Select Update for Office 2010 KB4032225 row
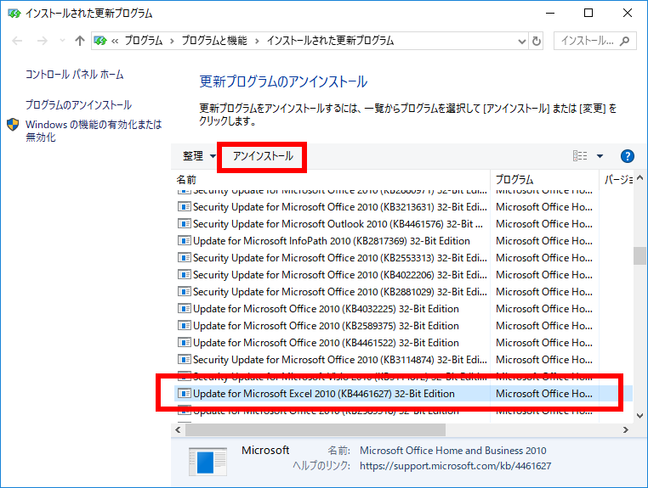 (403, 309)
